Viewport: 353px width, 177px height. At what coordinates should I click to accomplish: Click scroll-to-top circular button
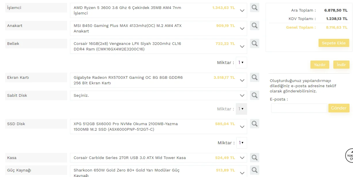[350, 156]
